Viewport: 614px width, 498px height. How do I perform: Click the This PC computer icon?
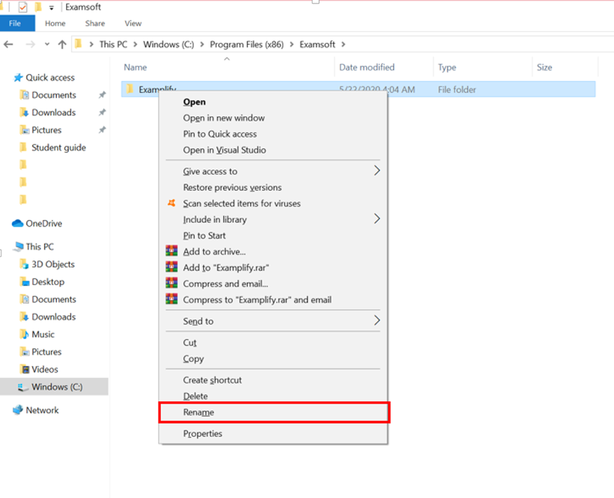tap(18, 247)
